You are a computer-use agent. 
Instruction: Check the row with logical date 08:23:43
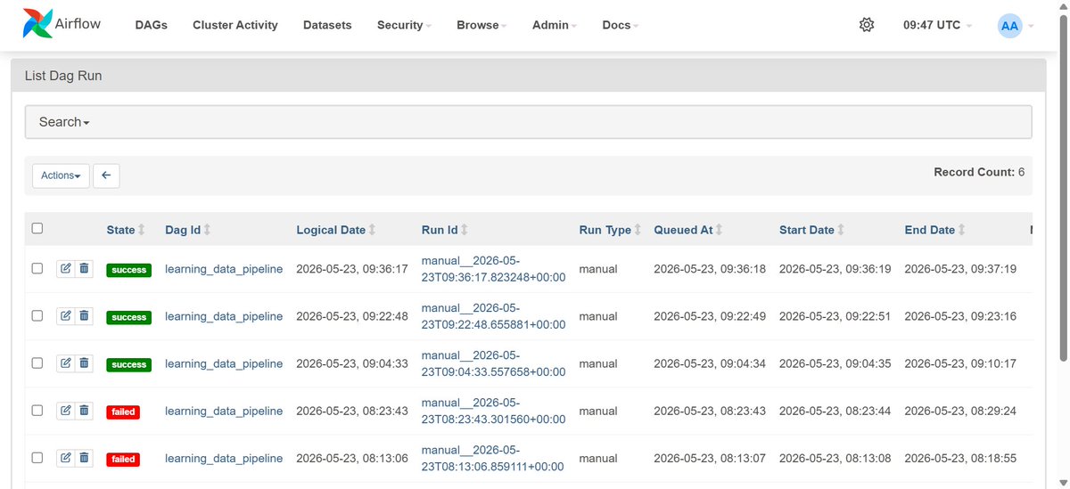click(x=37, y=410)
